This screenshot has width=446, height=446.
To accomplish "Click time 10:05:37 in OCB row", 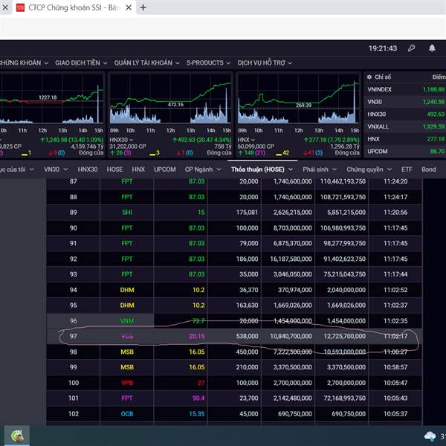I will click(x=395, y=414).
